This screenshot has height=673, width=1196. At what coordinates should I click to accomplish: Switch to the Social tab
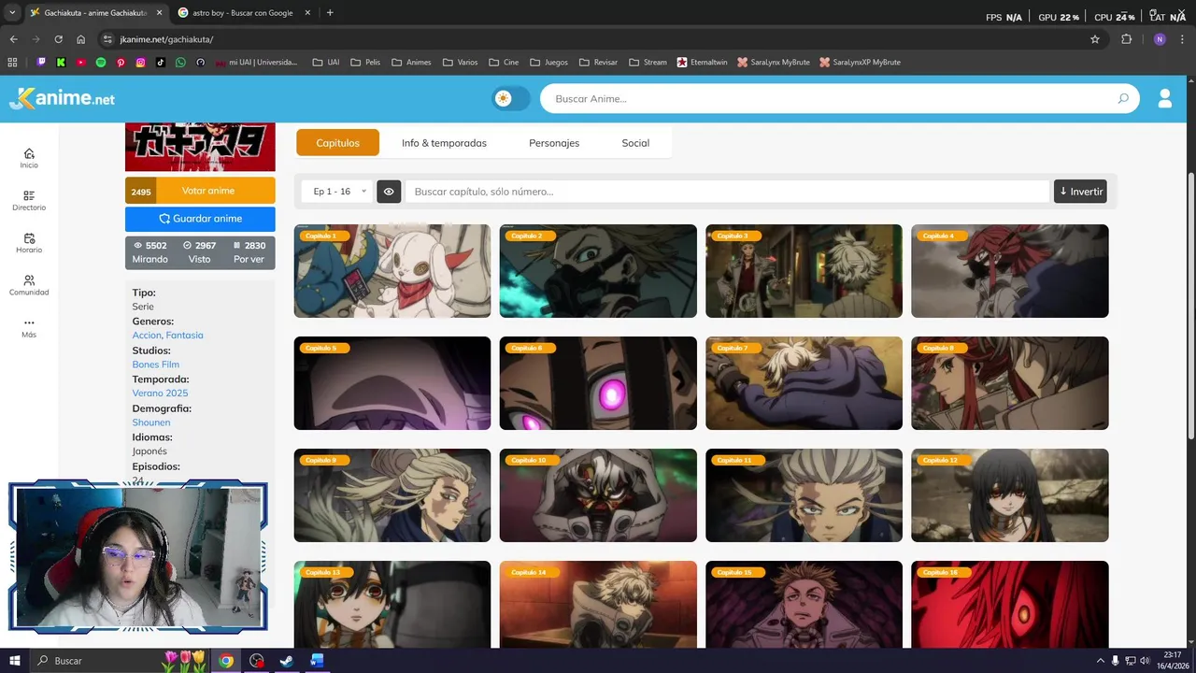(635, 143)
